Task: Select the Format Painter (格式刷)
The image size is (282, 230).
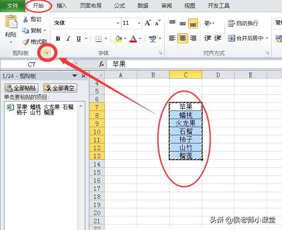Action: (x=34, y=42)
